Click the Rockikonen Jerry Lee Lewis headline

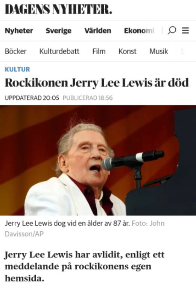[x=97, y=83]
